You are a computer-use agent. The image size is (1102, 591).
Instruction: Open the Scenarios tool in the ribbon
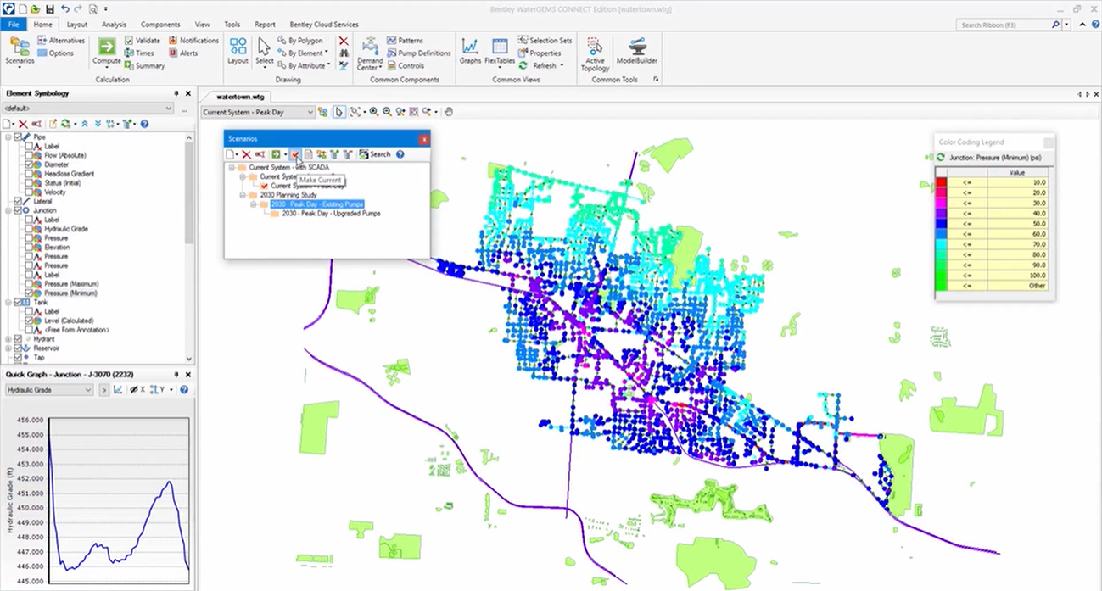point(19,49)
